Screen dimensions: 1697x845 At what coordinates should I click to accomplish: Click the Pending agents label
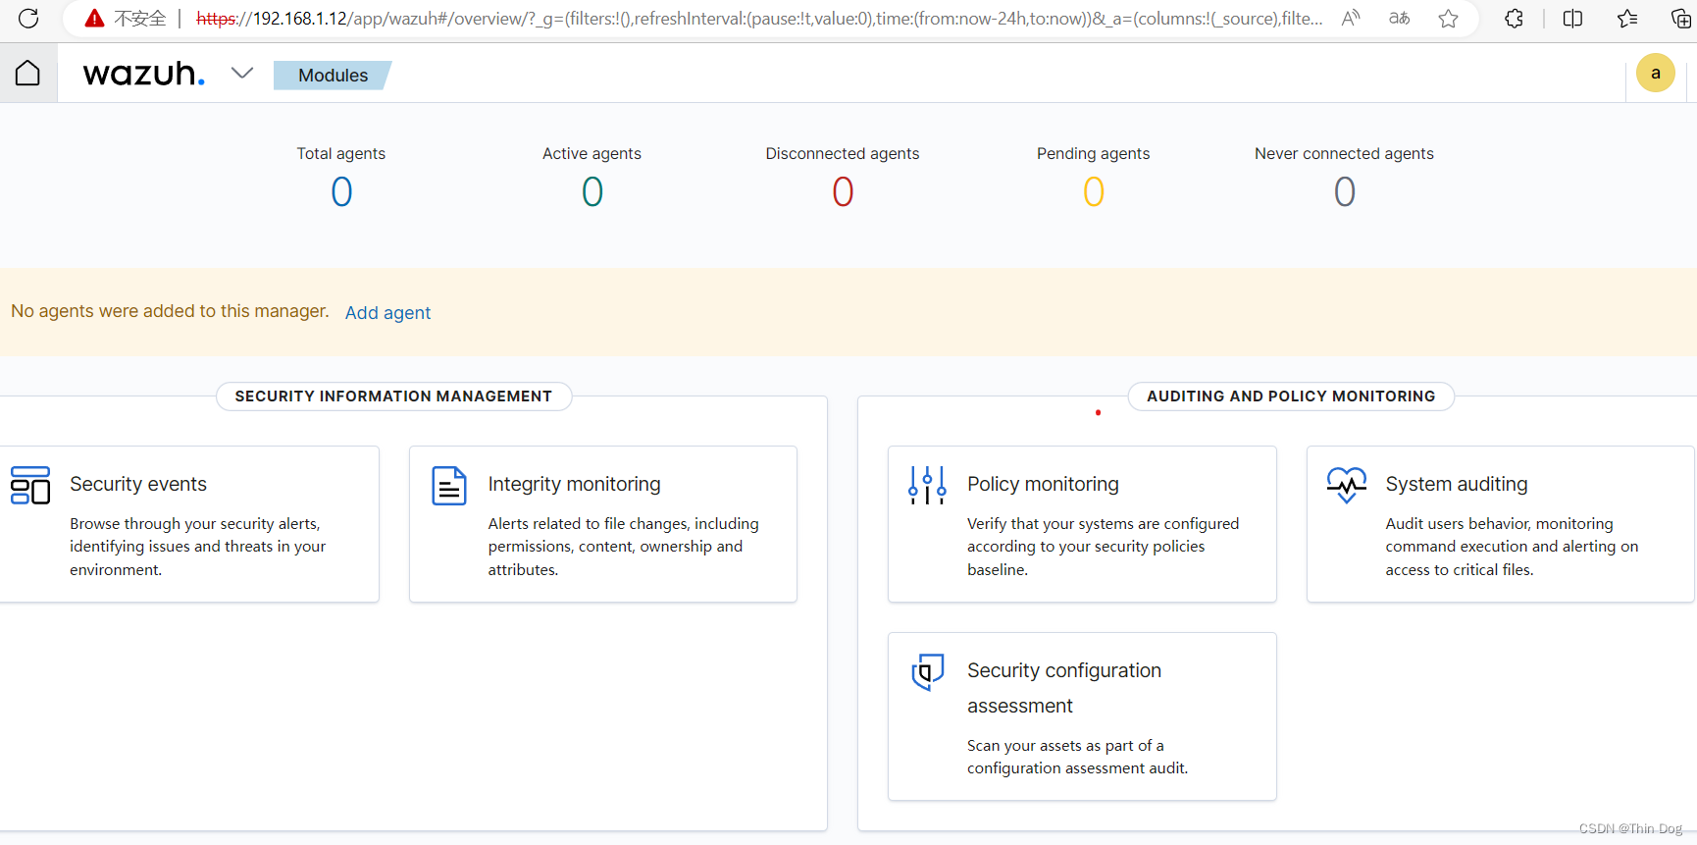pos(1093,153)
